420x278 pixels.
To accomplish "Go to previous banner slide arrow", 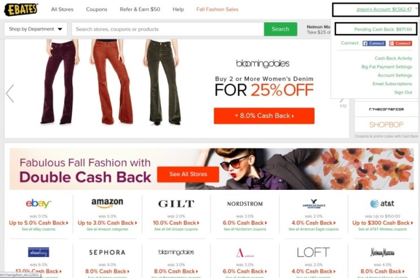I will [10, 93].
